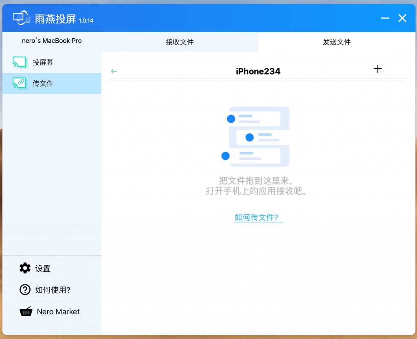
Task: Minimize the 雨燕投屏 window
Action: pyautogui.click(x=385, y=18)
